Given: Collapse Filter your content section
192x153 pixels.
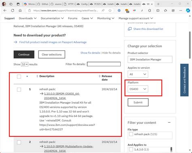Looking at the screenshot, I should coord(169,122).
